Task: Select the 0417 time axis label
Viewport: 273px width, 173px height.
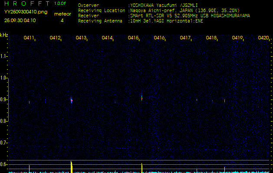Action: point(185,38)
